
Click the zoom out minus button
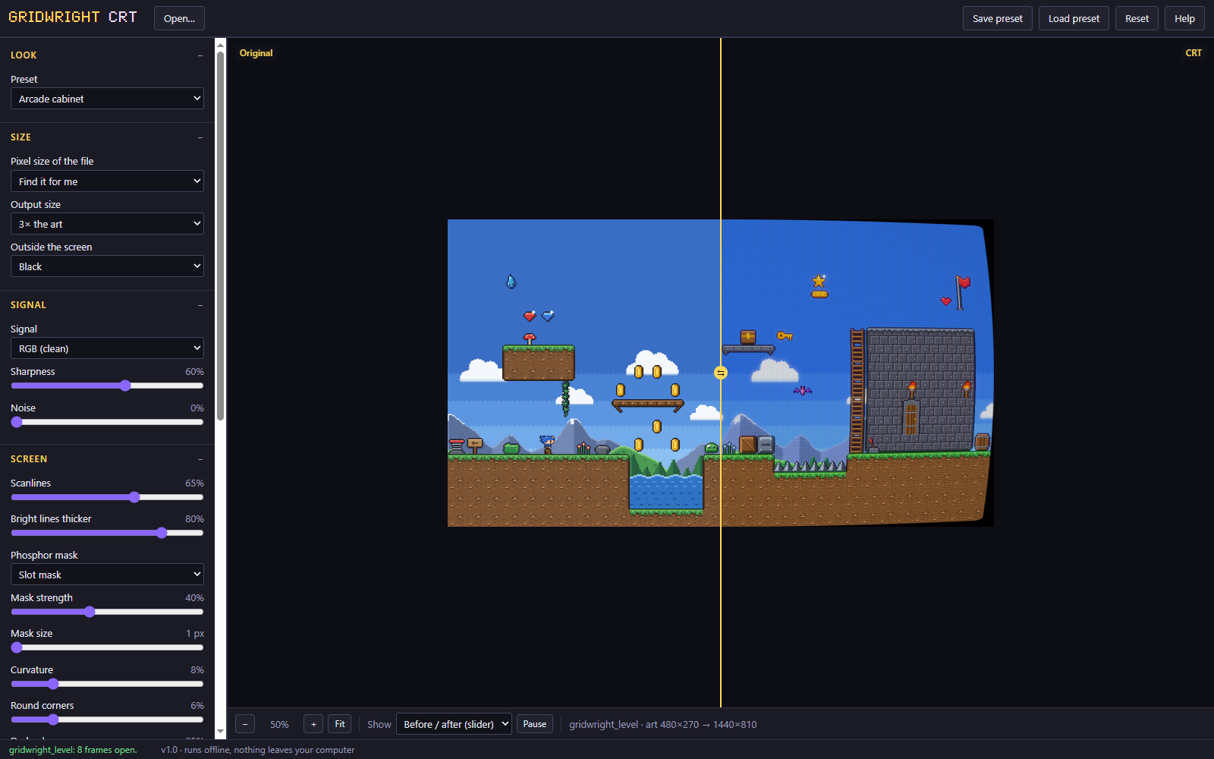coord(245,724)
